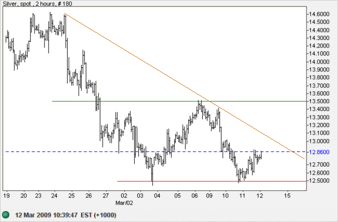Click date axis label 06

click(195, 195)
